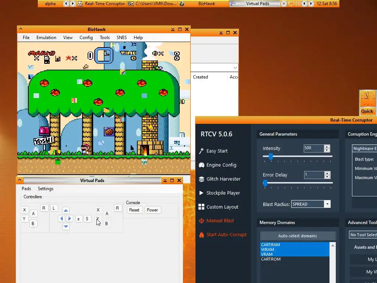Open Custom Layout in RTCV

219,207
